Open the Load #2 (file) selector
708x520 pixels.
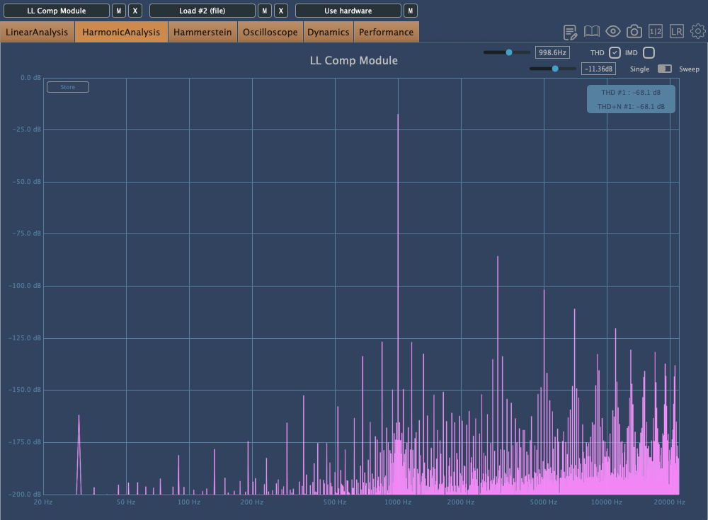[x=202, y=11]
